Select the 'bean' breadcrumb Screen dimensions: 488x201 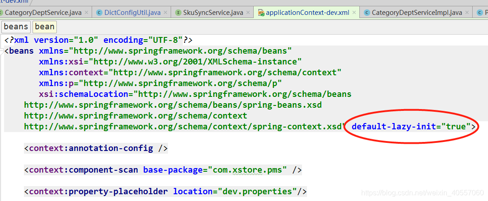(x=45, y=27)
